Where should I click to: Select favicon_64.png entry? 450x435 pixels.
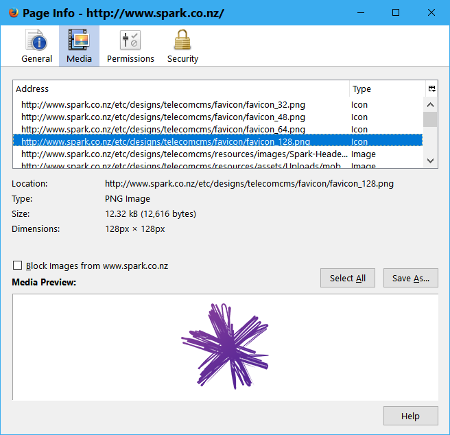click(163, 130)
